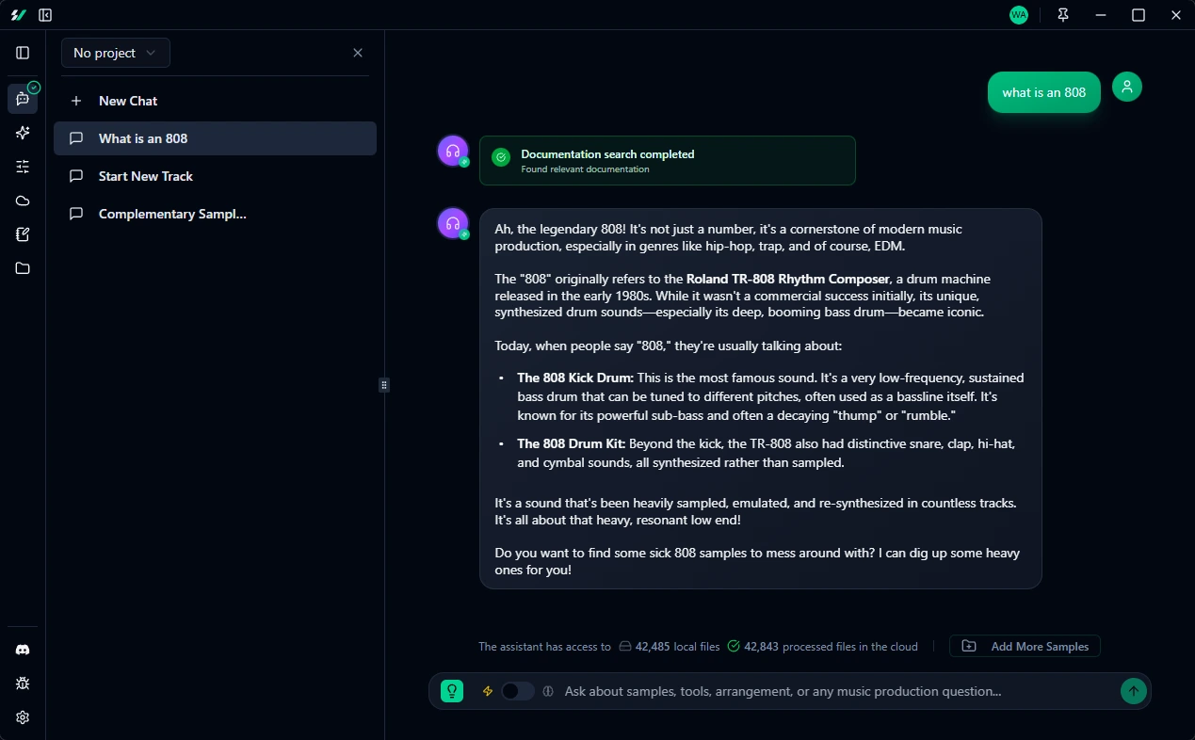Image resolution: width=1195 pixels, height=740 pixels.
Task: Click the Add More Samples button
Action: point(1025,646)
